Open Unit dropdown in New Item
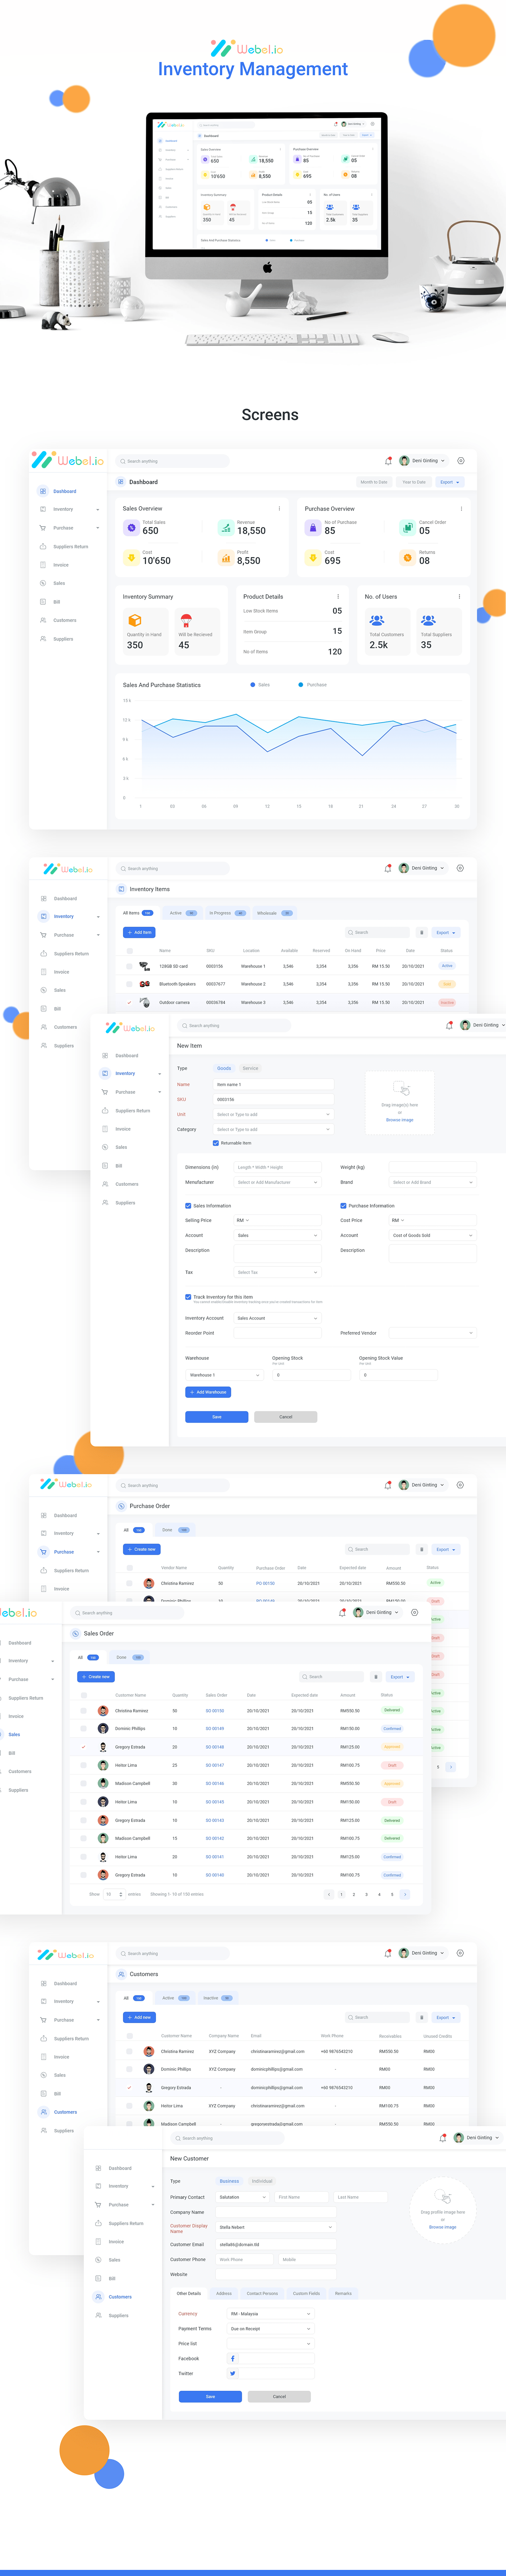506x2576 pixels. [274, 1114]
